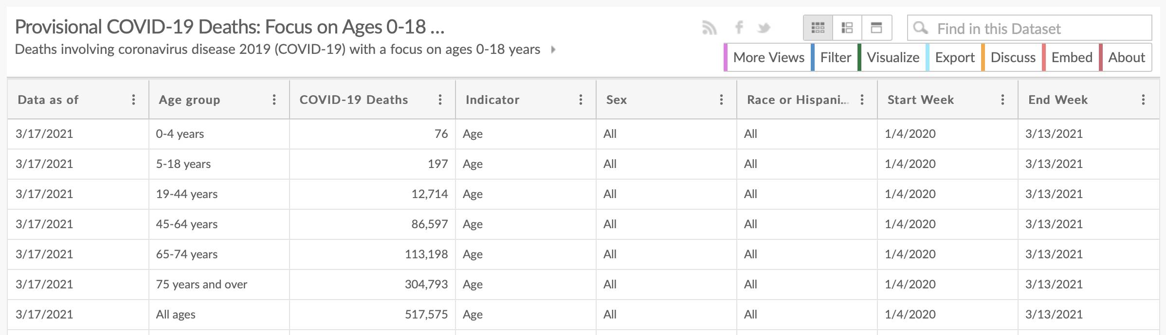Select the All ages cell
The width and height of the screenshot is (1166, 335).
pyautogui.click(x=219, y=315)
